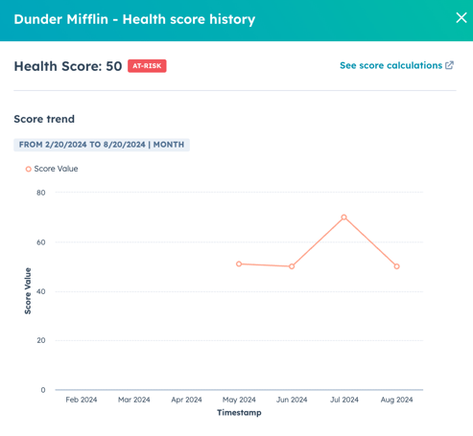Click the '20' y-axis value
473x436 pixels.
[41, 340]
